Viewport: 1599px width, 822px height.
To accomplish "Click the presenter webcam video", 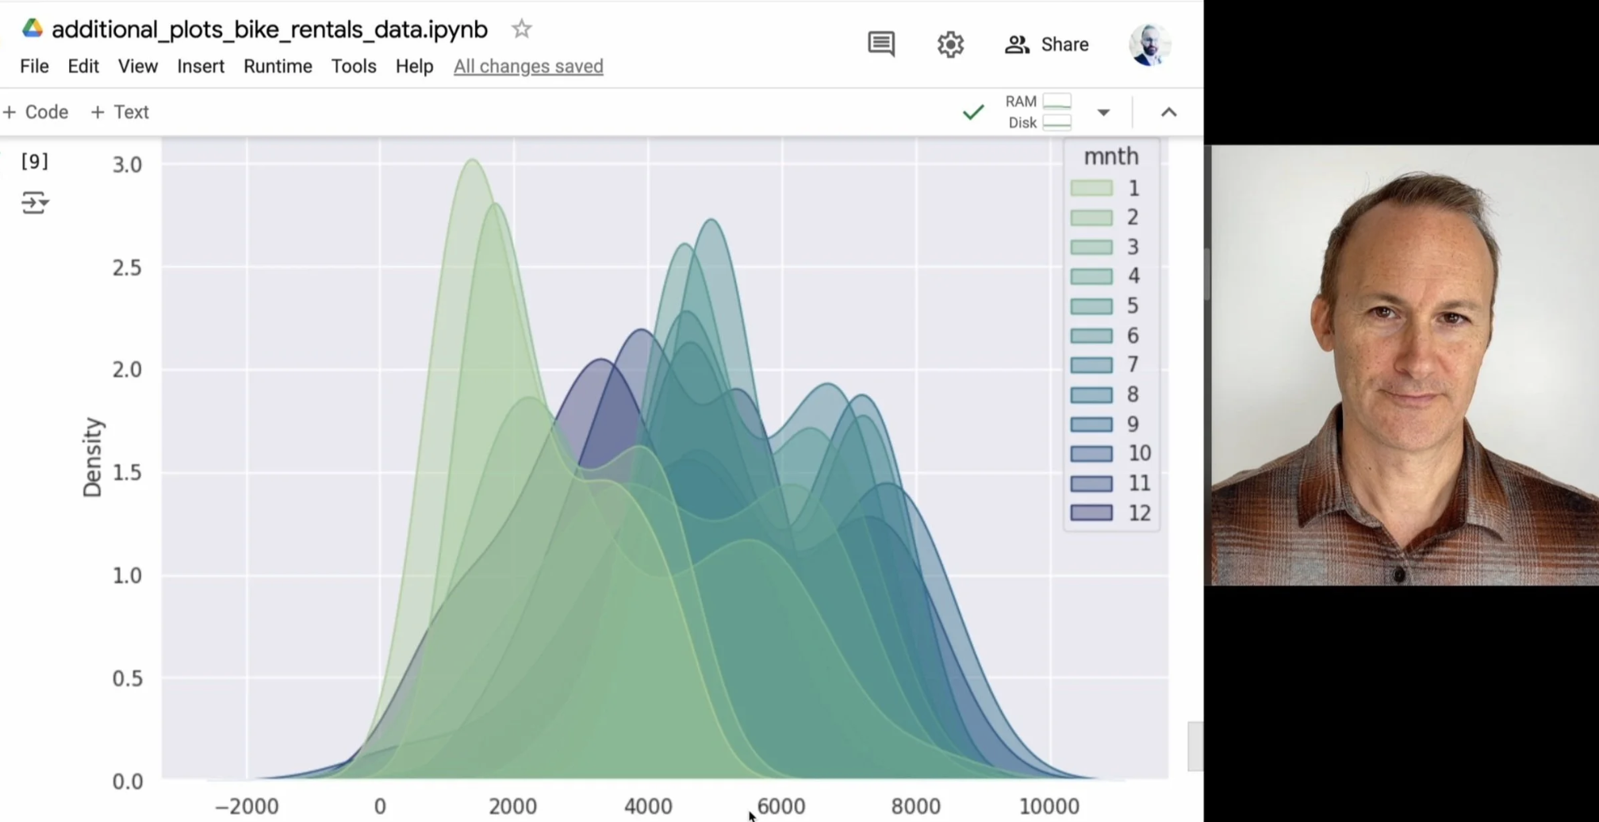I will 1405,365.
